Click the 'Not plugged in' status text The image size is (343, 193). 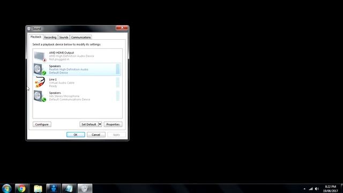tap(59, 60)
